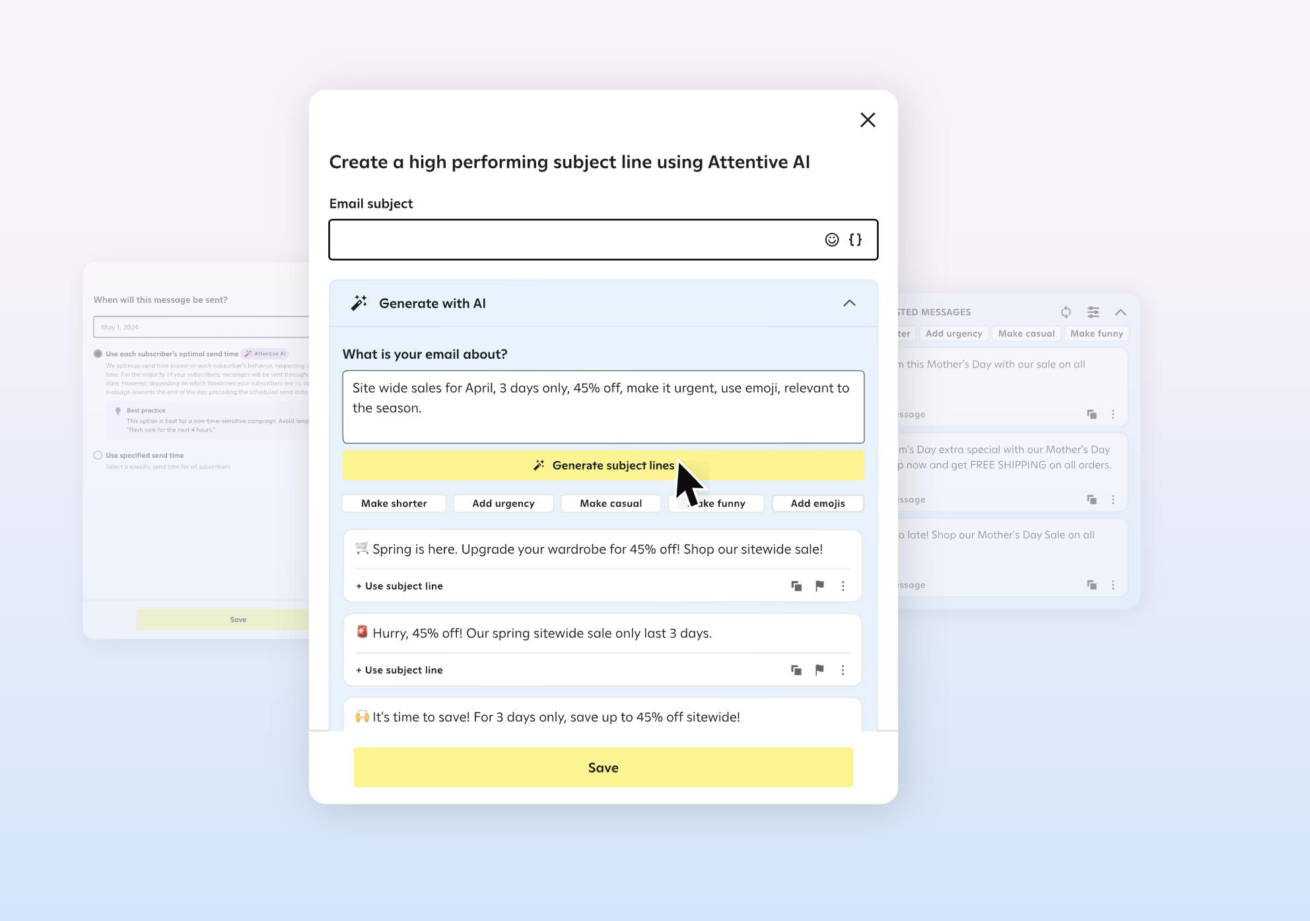This screenshot has height=921, width=1310.
Task: Click Generate subject lines button
Action: [x=602, y=466]
